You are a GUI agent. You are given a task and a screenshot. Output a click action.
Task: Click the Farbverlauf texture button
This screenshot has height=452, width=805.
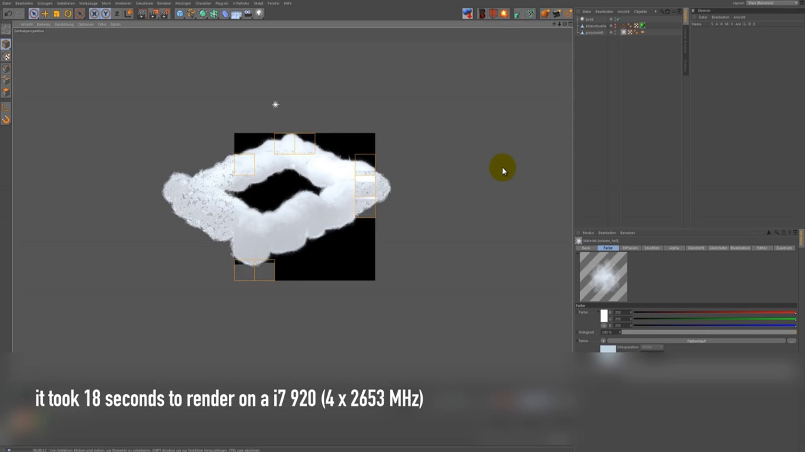[696, 341]
